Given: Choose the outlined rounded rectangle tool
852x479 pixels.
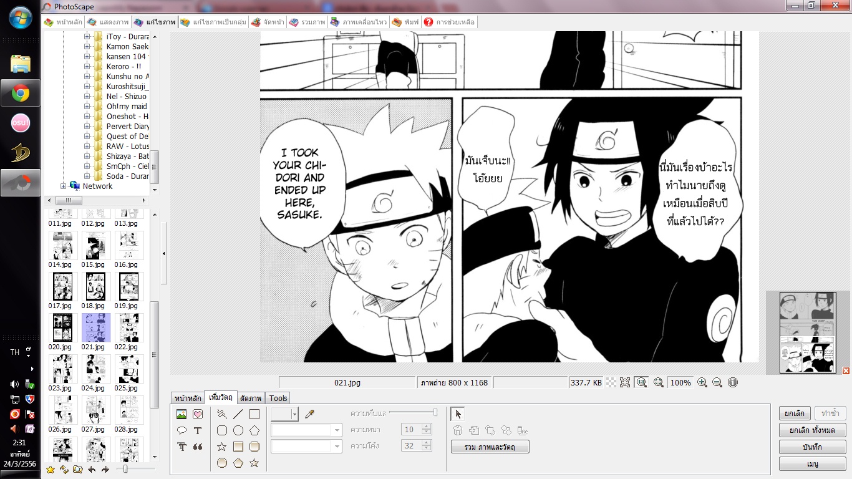Looking at the screenshot, I should pyautogui.click(x=221, y=430).
